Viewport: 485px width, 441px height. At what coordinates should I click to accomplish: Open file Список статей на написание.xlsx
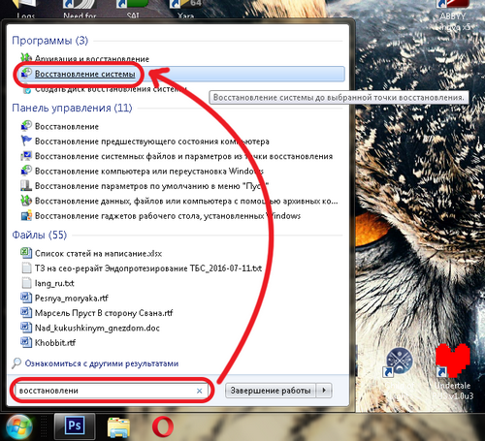click(x=98, y=254)
